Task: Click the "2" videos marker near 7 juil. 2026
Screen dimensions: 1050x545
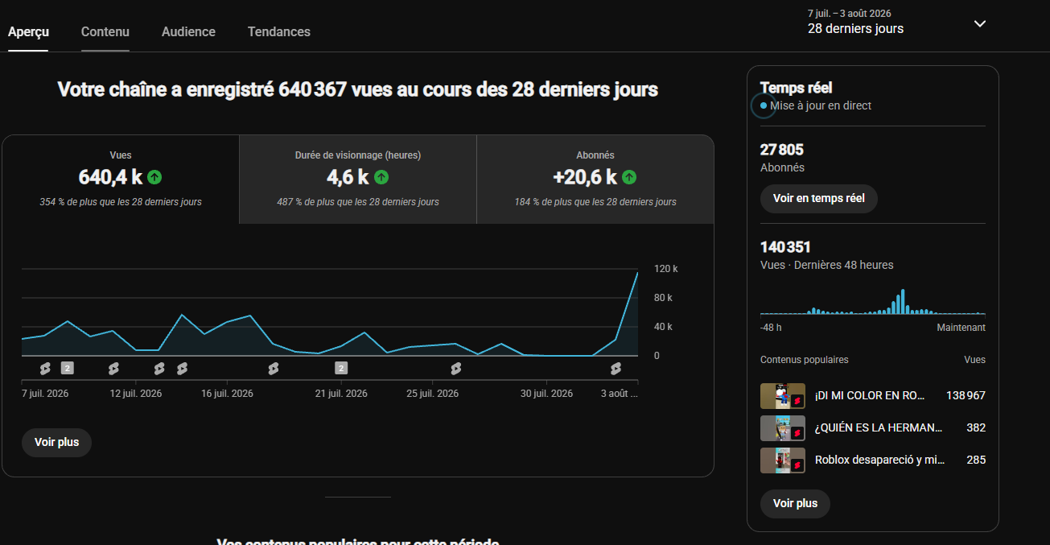Action: coord(68,369)
